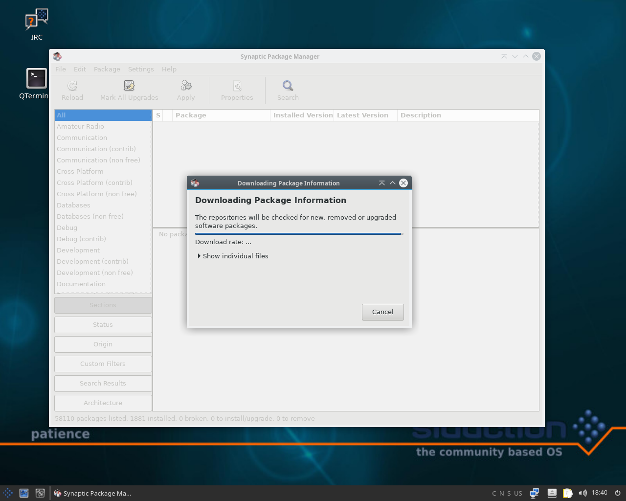Viewport: 626px width, 501px height.
Task: Click the Synaptic icon in main title bar
Action: coord(57,56)
